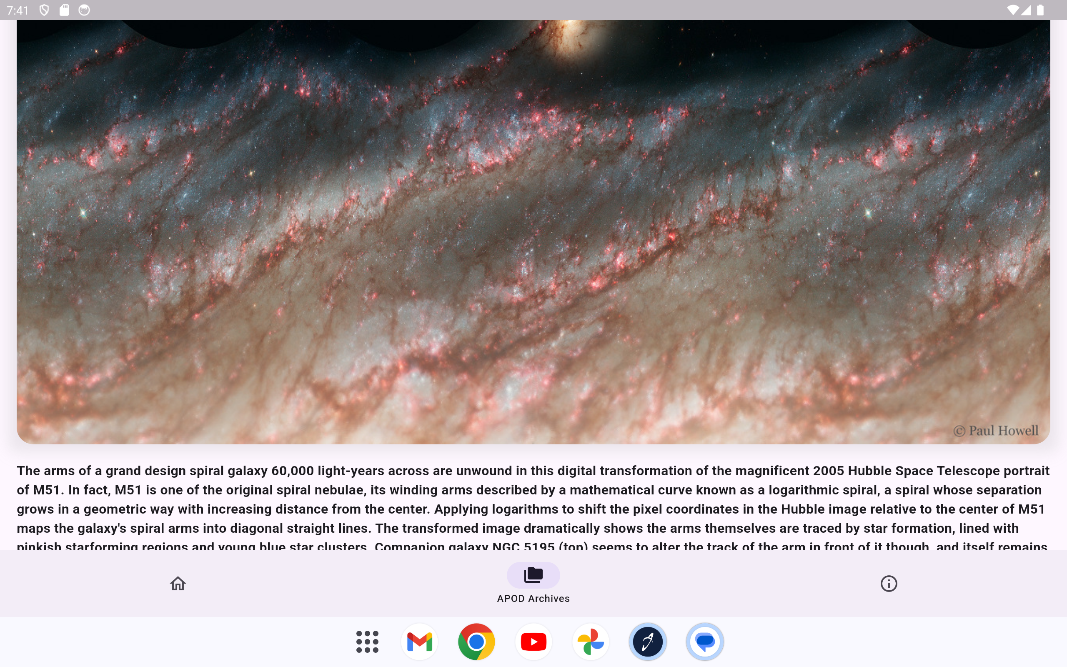The width and height of the screenshot is (1067, 667).
Task: Start YouTube from the taskbar
Action: coord(533,642)
